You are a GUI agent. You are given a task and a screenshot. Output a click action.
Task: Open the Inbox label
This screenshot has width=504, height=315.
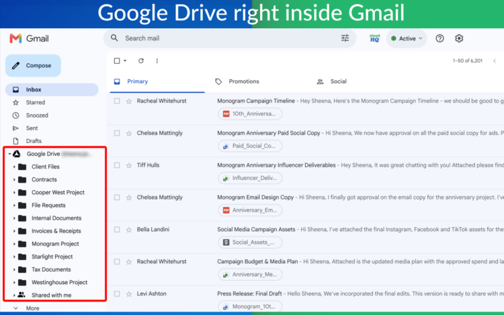pos(52,89)
